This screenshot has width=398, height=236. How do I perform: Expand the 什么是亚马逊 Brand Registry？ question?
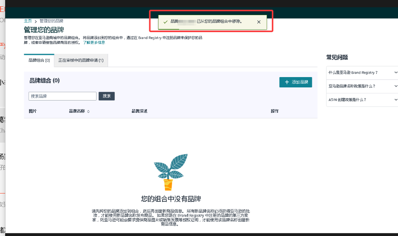[362, 73]
